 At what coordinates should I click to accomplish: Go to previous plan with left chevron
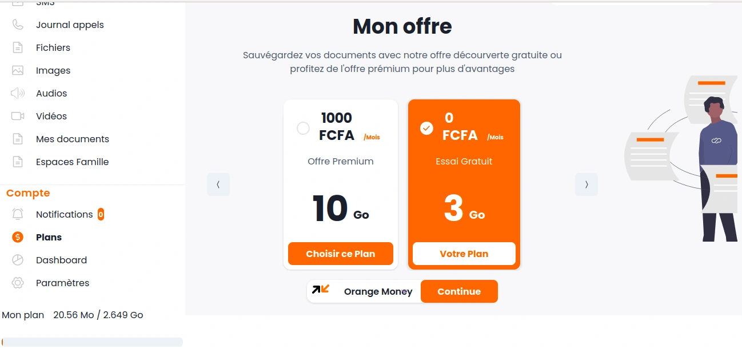218,184
